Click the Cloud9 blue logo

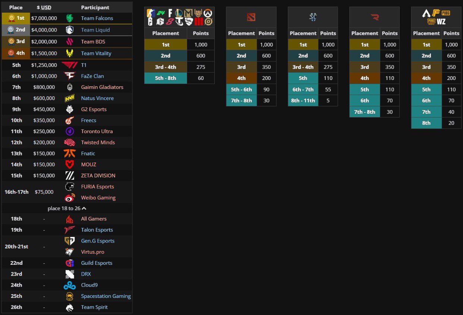[70, 285]
